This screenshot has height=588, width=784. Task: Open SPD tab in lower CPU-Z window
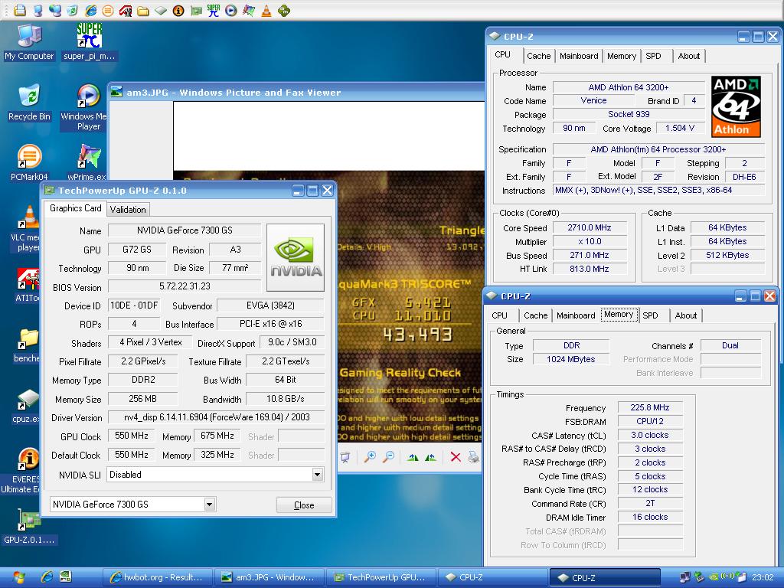650,315
